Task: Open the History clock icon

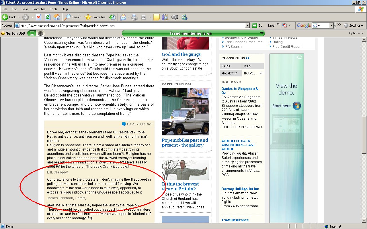Action: point(112,17)
